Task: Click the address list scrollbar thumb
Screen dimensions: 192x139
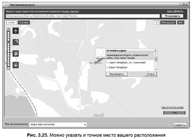Action: 156,59
